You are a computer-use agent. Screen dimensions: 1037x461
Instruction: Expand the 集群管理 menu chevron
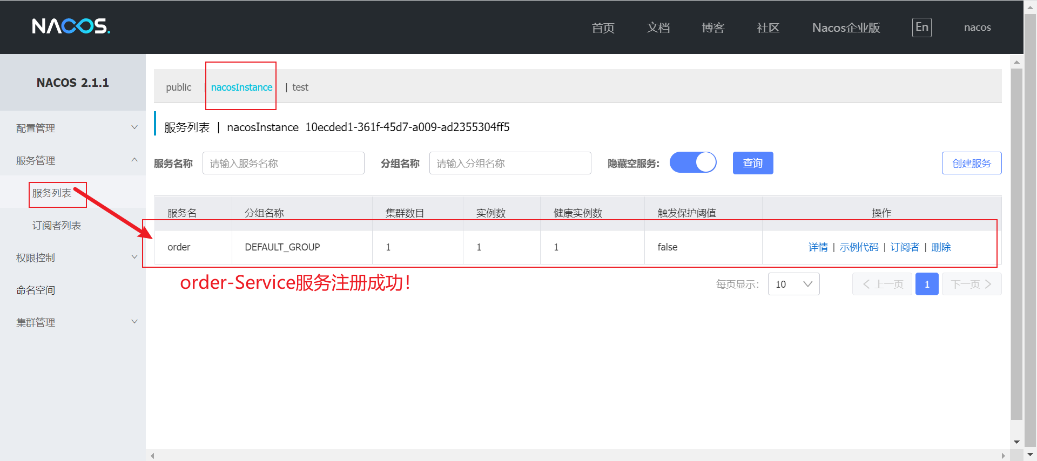134,322
